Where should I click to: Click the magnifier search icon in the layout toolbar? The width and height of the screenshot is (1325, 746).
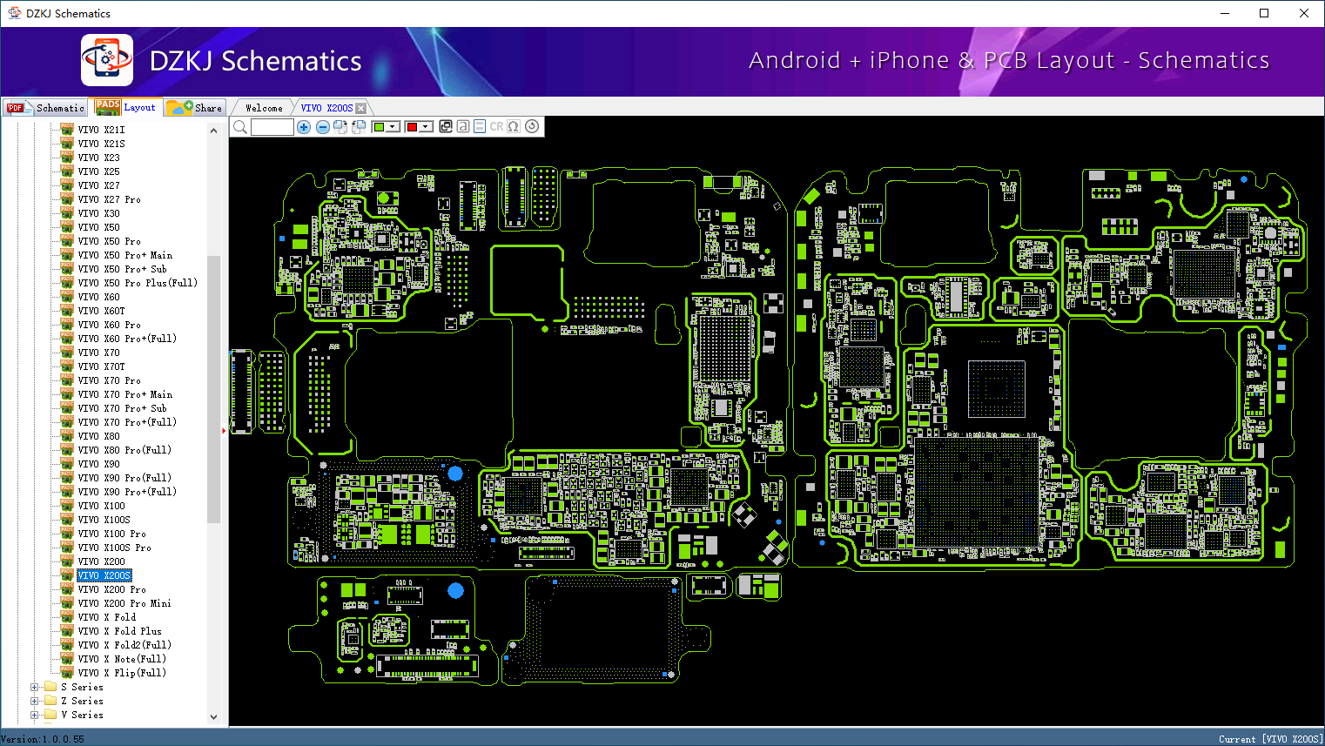coord(240,127)
